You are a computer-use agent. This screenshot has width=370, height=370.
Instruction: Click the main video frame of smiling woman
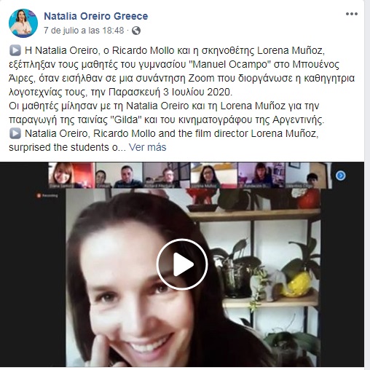(x=193, y=277)
